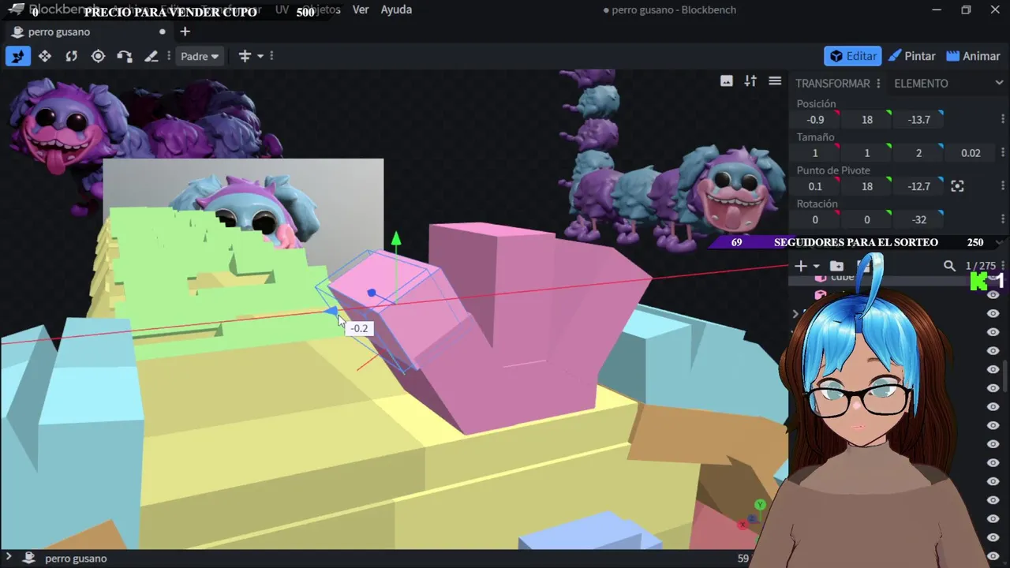Click the viewport reference image icon
Image resolution: width=1010 pixels, height=568 pixels.
pos(727,81)
